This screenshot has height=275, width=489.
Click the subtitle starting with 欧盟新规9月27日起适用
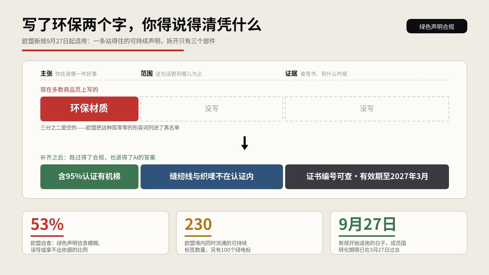coord(119,41)
